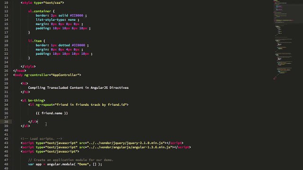Click the "AppController" string
This screenshot has height=170, width=303.
[65, 75]
